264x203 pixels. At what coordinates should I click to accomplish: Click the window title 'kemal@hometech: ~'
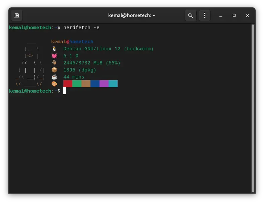tap(132, 15)
